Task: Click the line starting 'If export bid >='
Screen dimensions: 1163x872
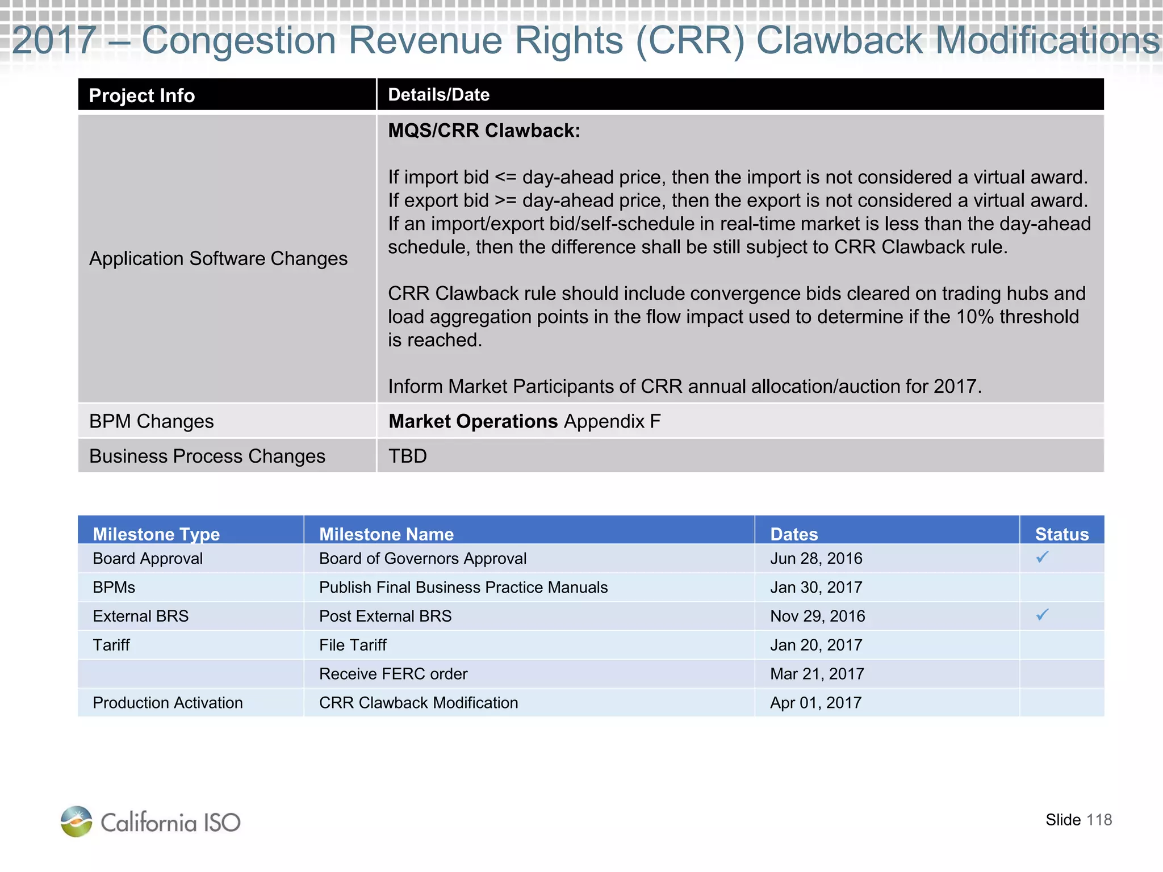Action: [738, 200]
